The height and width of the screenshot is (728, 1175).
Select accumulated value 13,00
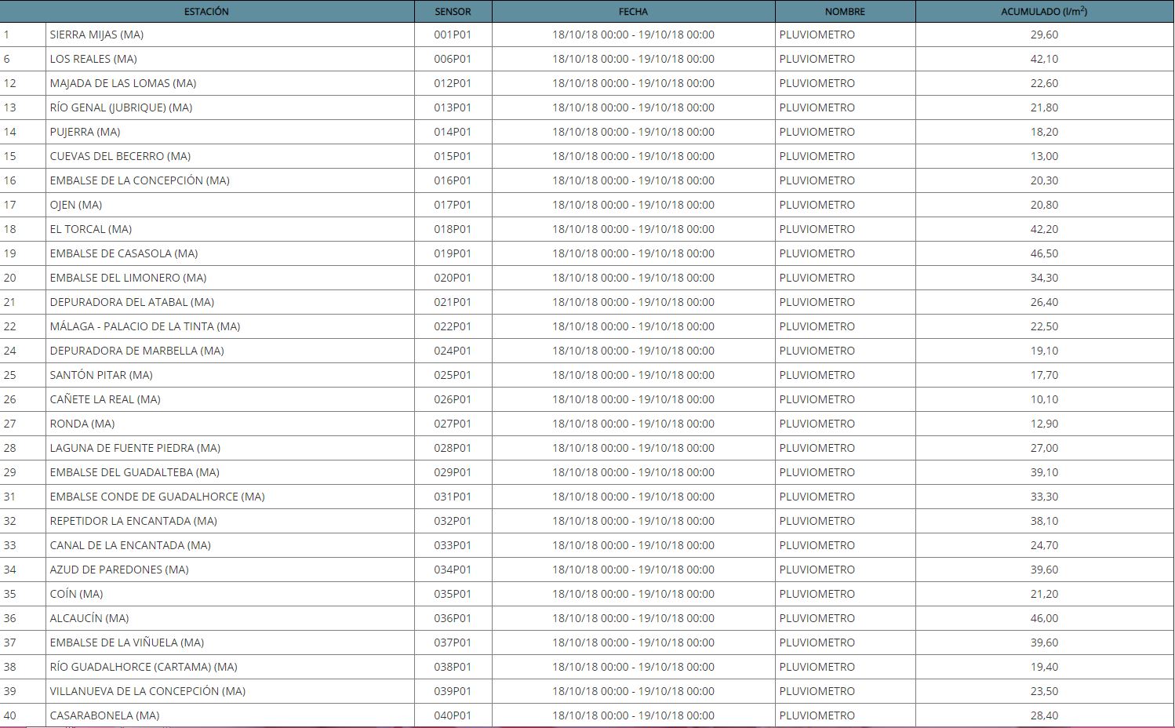(1044, 156)
